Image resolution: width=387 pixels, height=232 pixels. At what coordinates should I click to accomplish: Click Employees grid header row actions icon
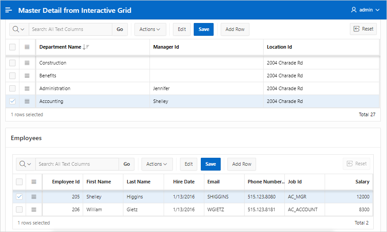34,182
